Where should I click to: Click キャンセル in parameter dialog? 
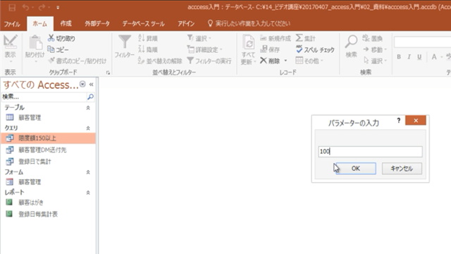point(402,169)
